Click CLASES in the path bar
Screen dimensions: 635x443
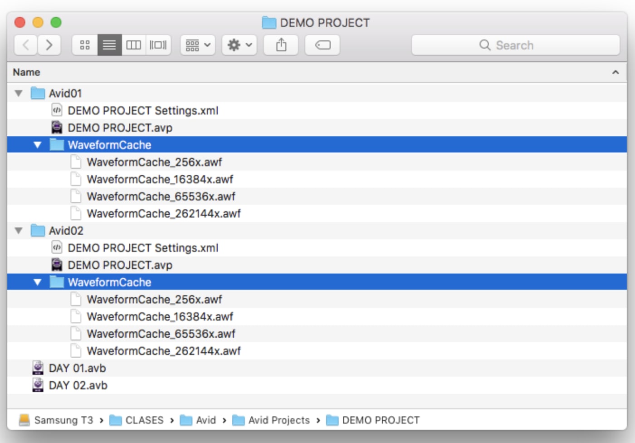click(x=144, y=420)
